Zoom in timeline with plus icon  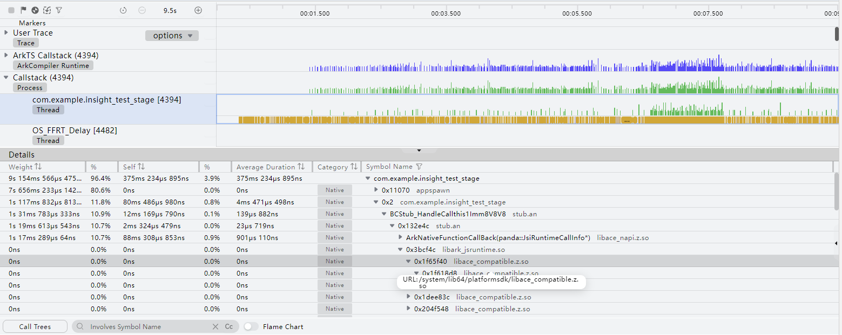tap(198, 10)
